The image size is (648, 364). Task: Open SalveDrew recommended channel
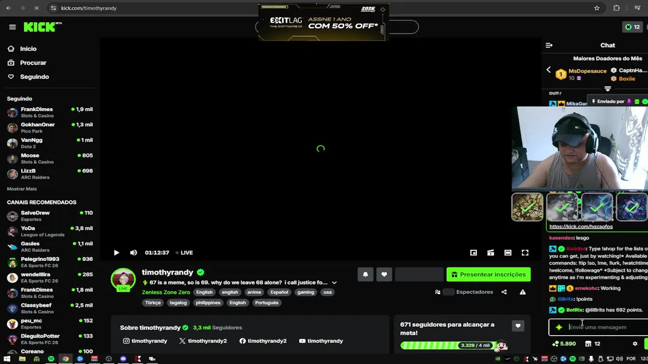pos(50,216)
